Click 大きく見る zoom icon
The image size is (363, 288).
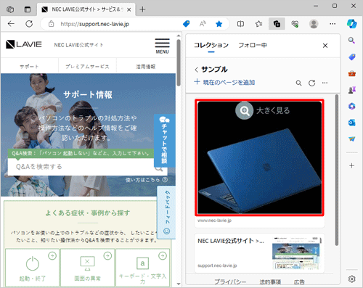coord(245,111)
